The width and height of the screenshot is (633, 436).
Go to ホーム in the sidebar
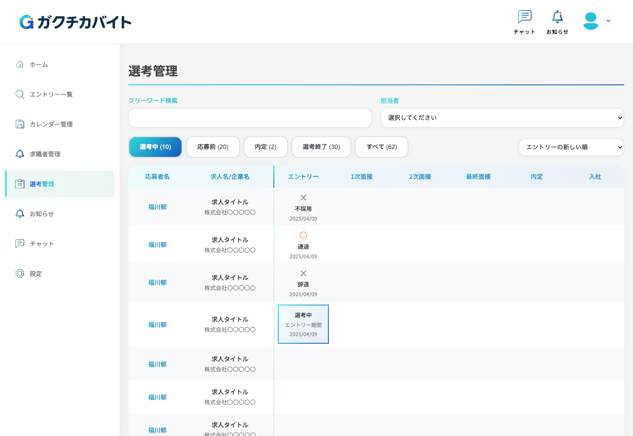[39, 65]
